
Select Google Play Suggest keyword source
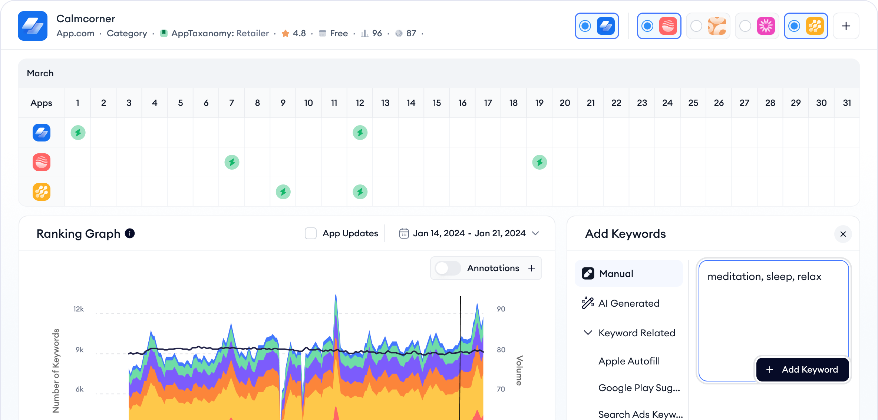[639, 388]
